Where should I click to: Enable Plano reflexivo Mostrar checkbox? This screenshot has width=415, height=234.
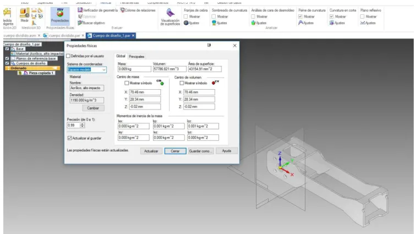pos(362,17)
